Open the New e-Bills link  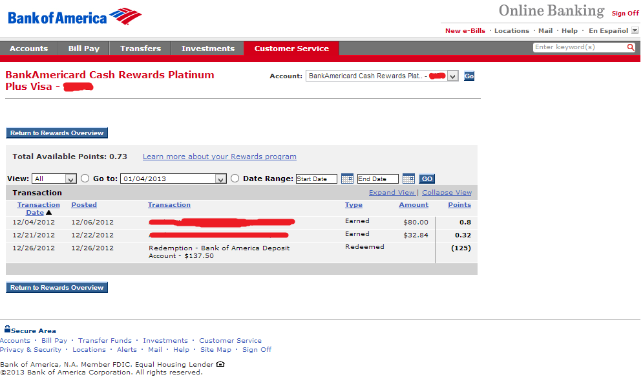(465, 30)
